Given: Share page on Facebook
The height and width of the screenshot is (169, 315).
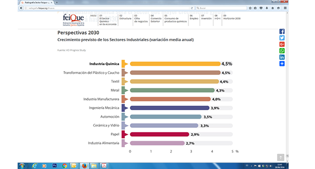Looking at the screenshot, I should tap(282, 31).
